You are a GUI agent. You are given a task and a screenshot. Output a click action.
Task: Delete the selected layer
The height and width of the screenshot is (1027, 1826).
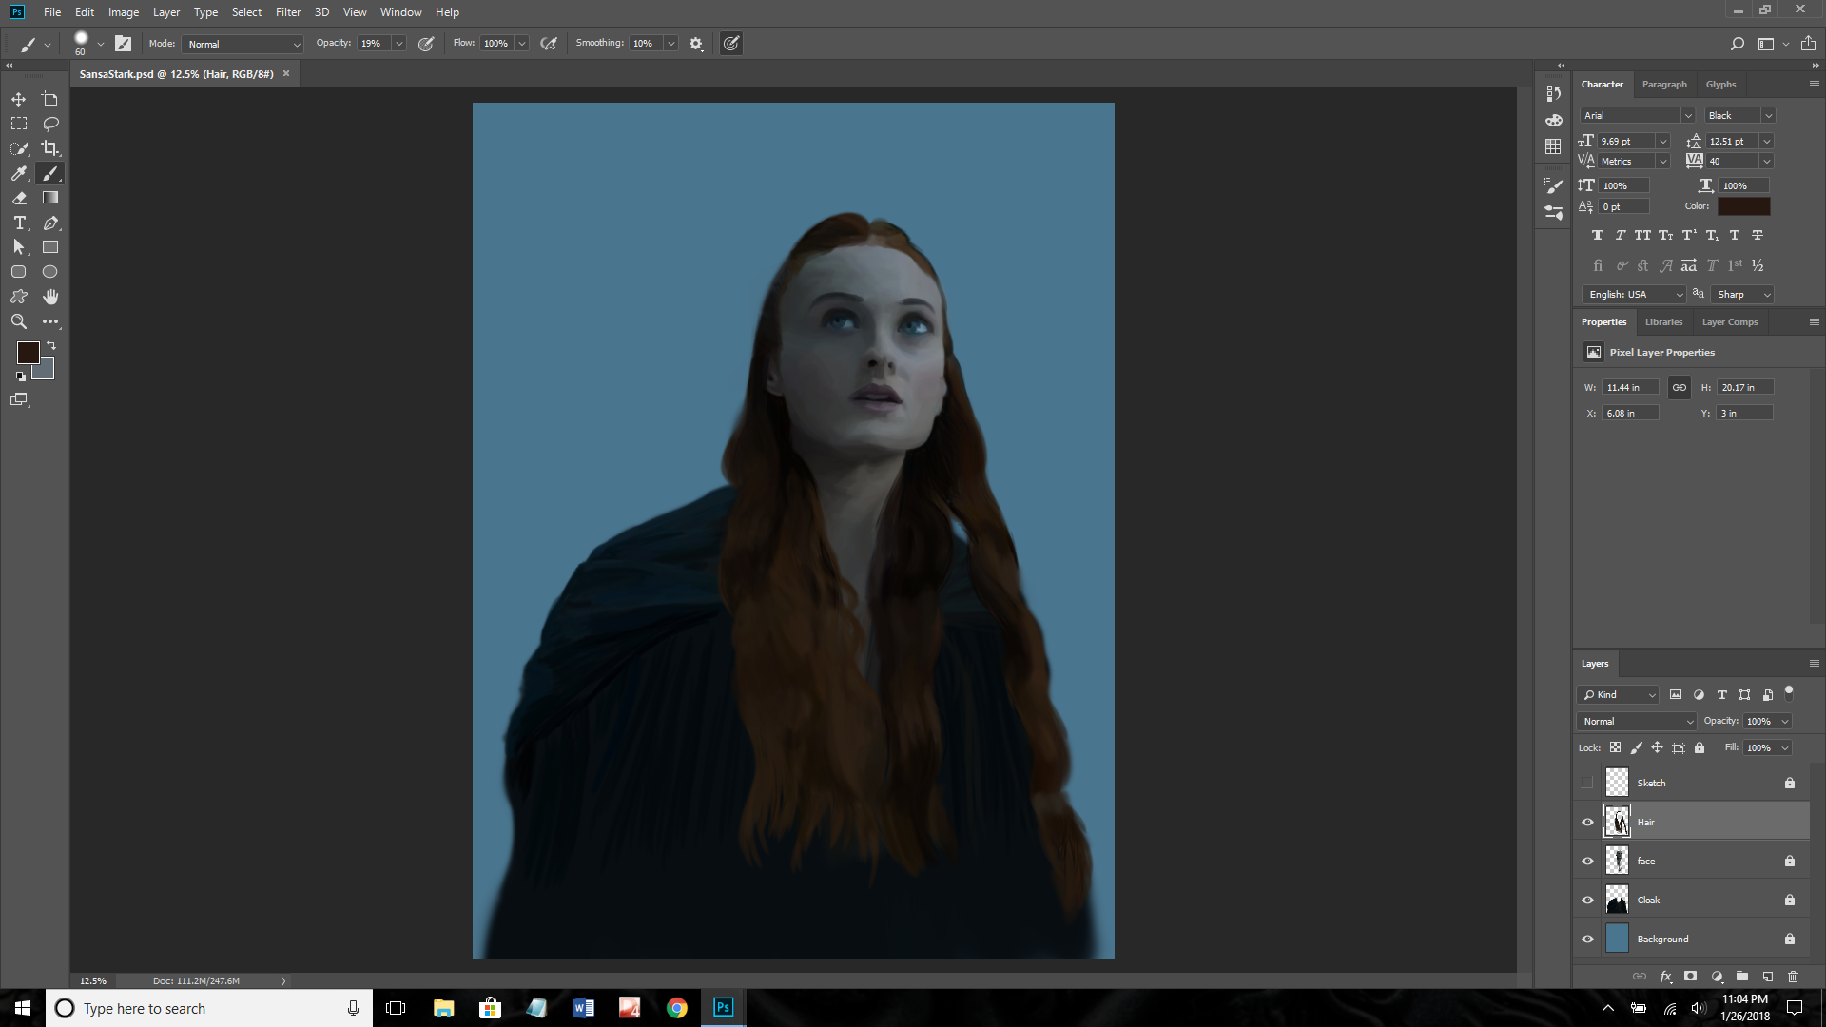coord(1793,977)
